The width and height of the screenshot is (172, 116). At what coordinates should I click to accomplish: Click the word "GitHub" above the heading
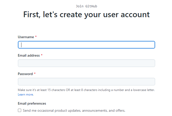point(91,6)
